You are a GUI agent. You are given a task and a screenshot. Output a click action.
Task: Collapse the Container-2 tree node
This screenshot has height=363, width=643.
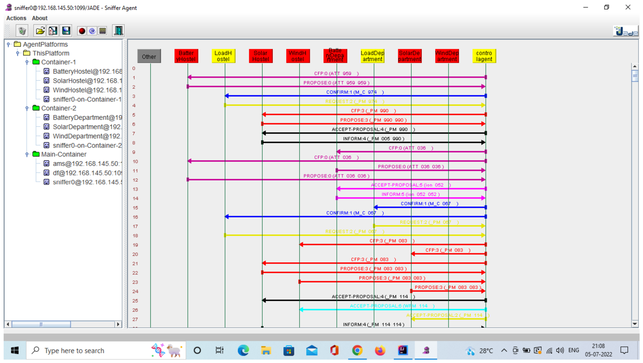[x=27, y=108]
